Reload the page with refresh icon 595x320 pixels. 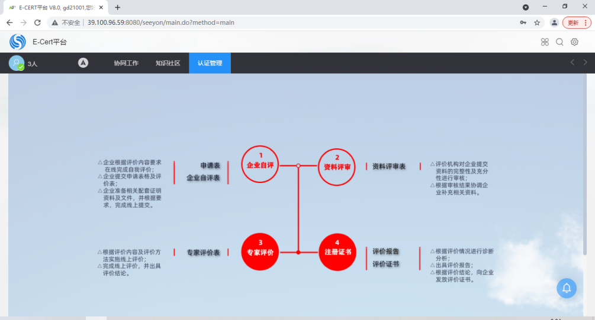click(x=37, y=22)
